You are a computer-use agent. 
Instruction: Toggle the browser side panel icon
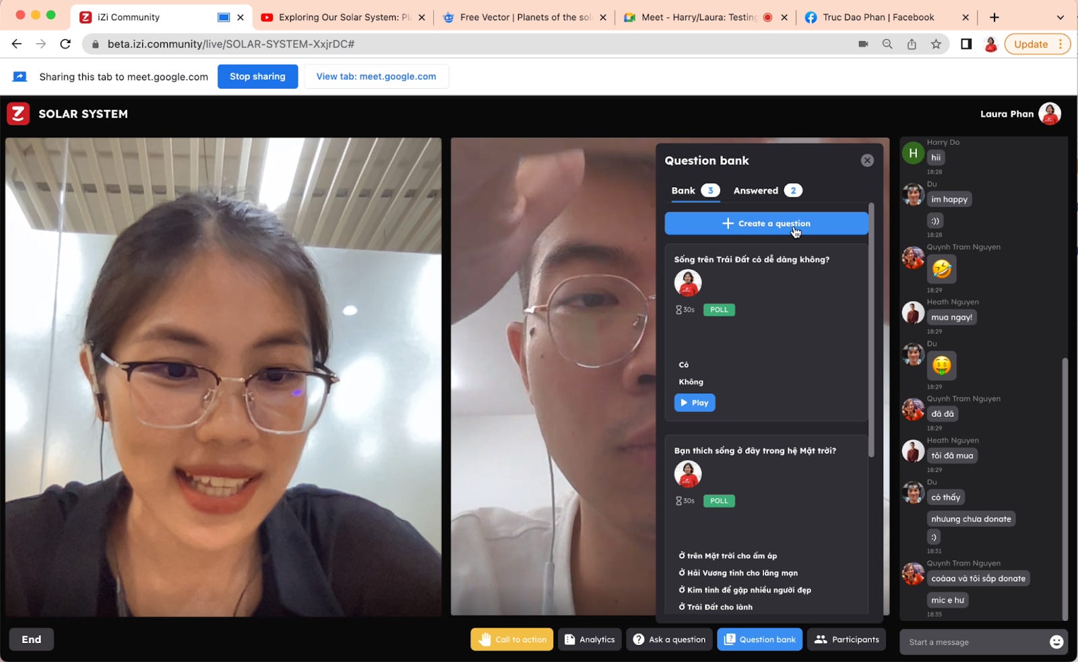click(966, 44)
